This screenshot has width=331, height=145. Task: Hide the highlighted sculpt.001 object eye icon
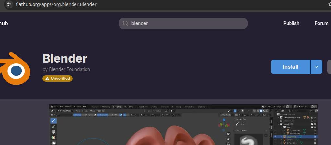pos(315,137)
